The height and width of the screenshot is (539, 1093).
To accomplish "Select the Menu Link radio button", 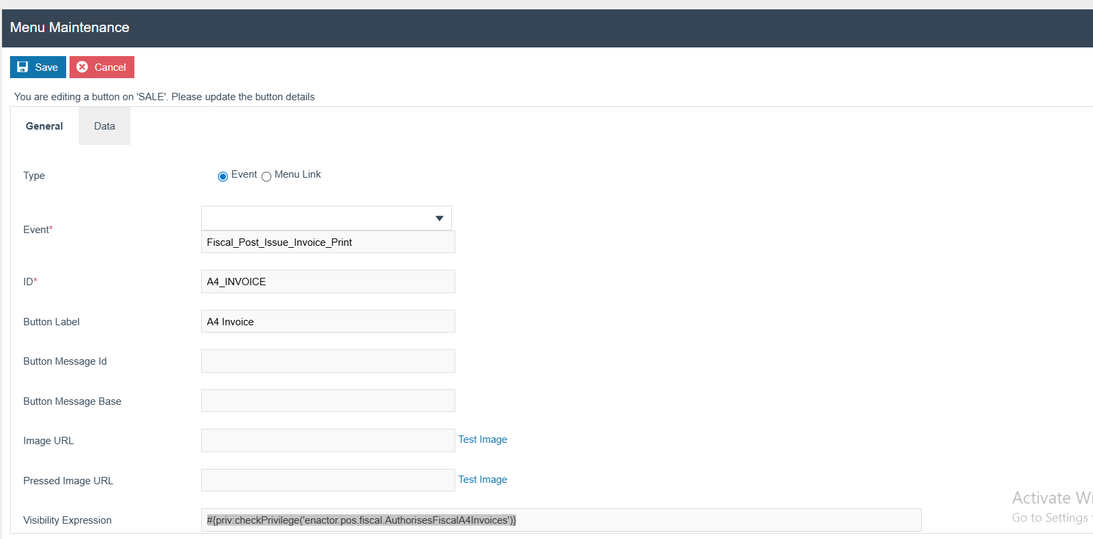I will [x=266, y=176].
